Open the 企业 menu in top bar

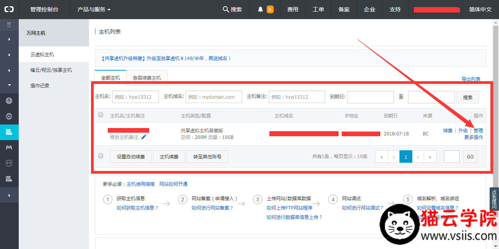[x=370, y=9]
